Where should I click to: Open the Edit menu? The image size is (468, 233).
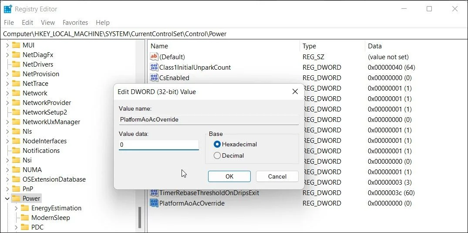pos(27,22)
